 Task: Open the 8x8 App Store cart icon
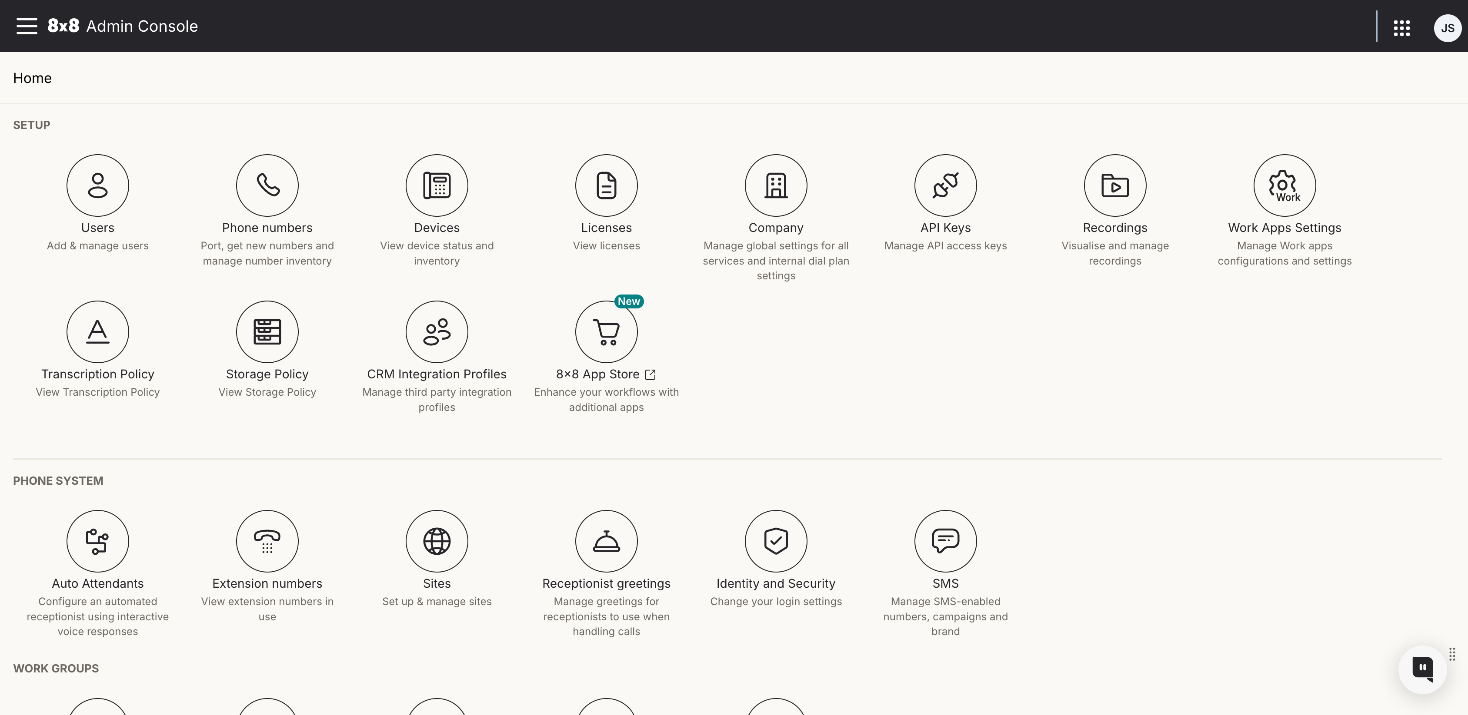606,332
